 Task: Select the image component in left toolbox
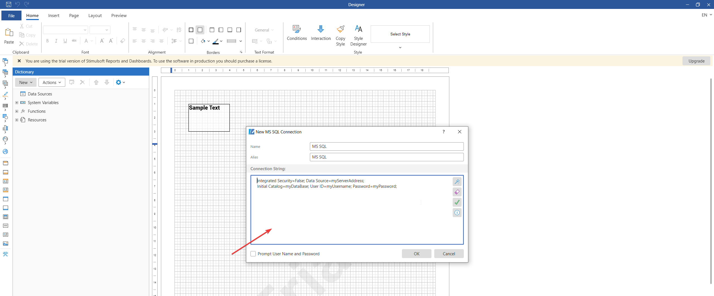click(x=5, y=244)
